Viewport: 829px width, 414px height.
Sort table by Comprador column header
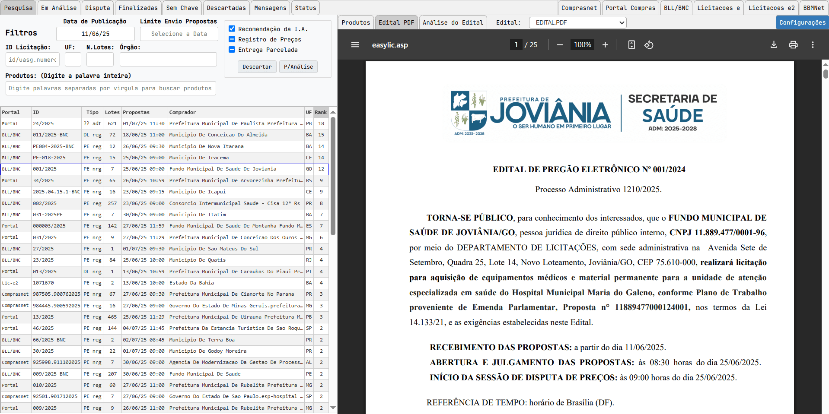(236, 112)
